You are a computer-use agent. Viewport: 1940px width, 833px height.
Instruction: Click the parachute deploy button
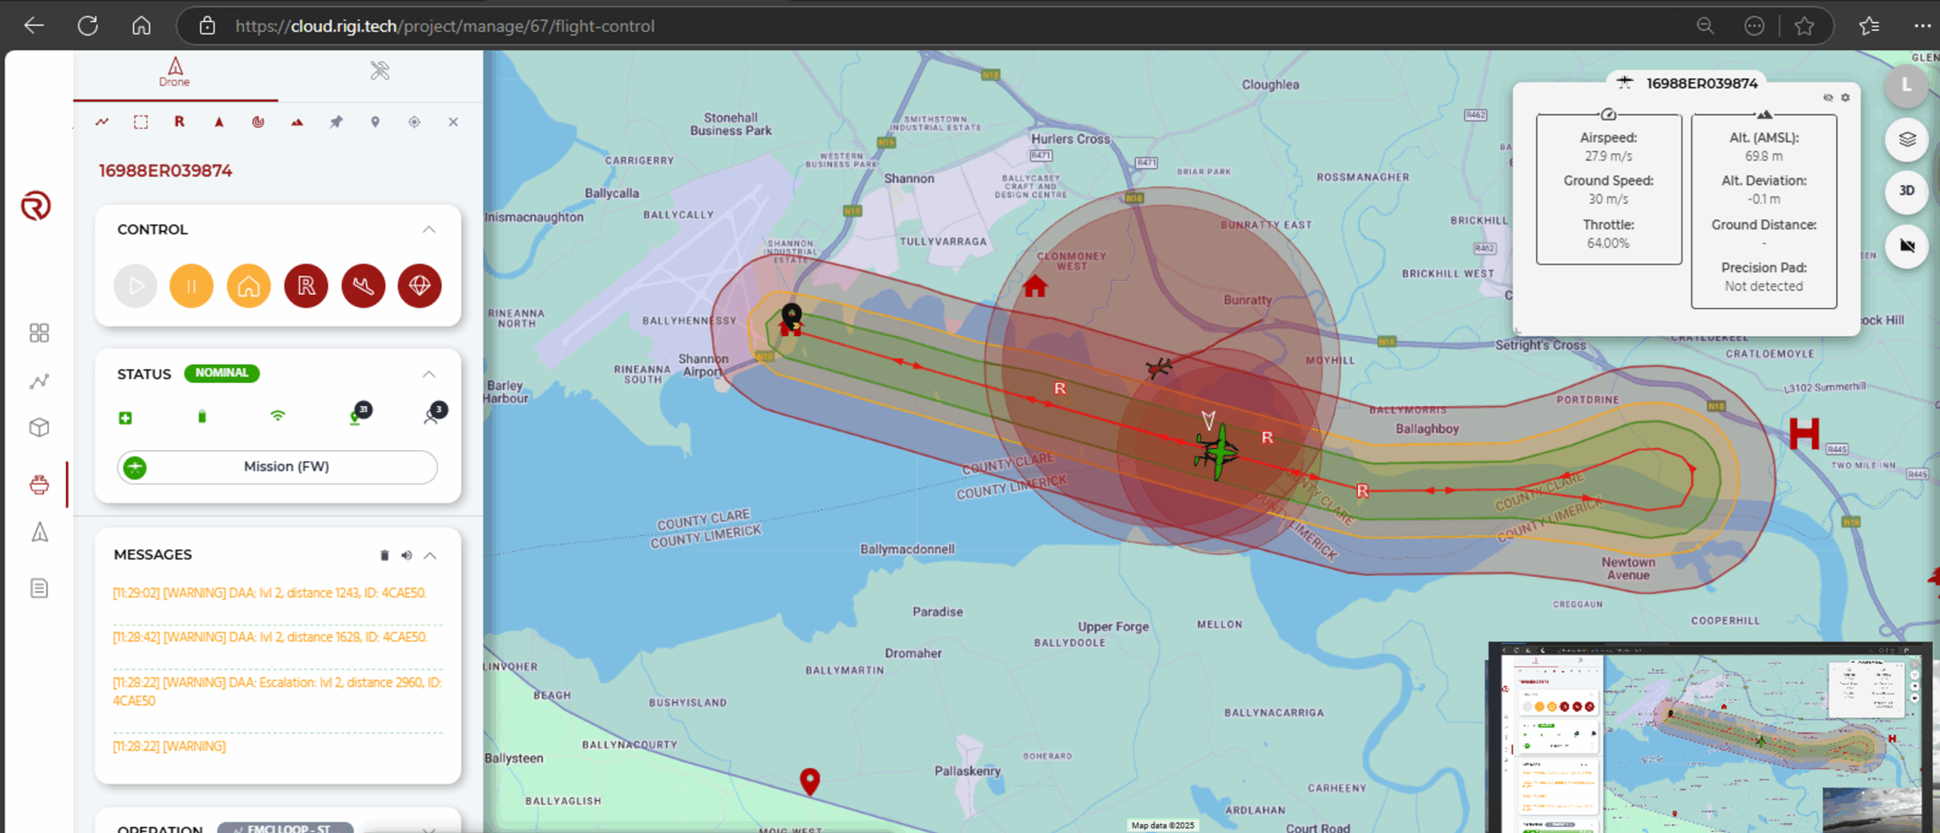(x=420, y=286)
